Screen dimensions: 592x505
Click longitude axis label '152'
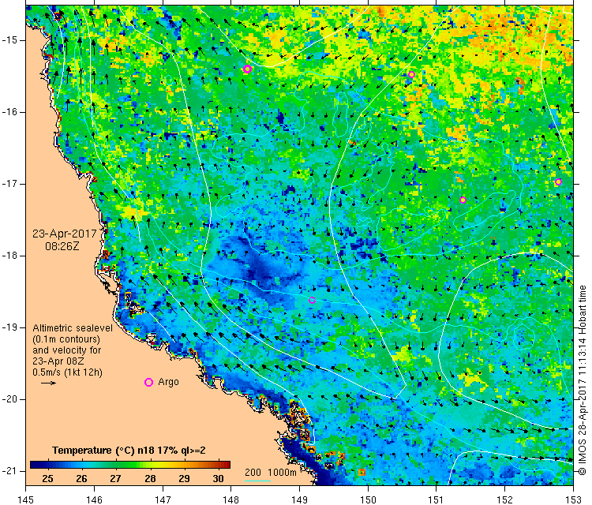505,499
